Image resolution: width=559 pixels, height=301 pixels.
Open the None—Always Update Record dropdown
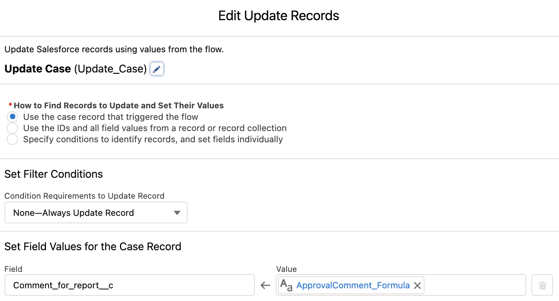(96, 212)
